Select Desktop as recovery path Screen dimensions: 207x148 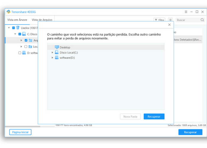106,47
